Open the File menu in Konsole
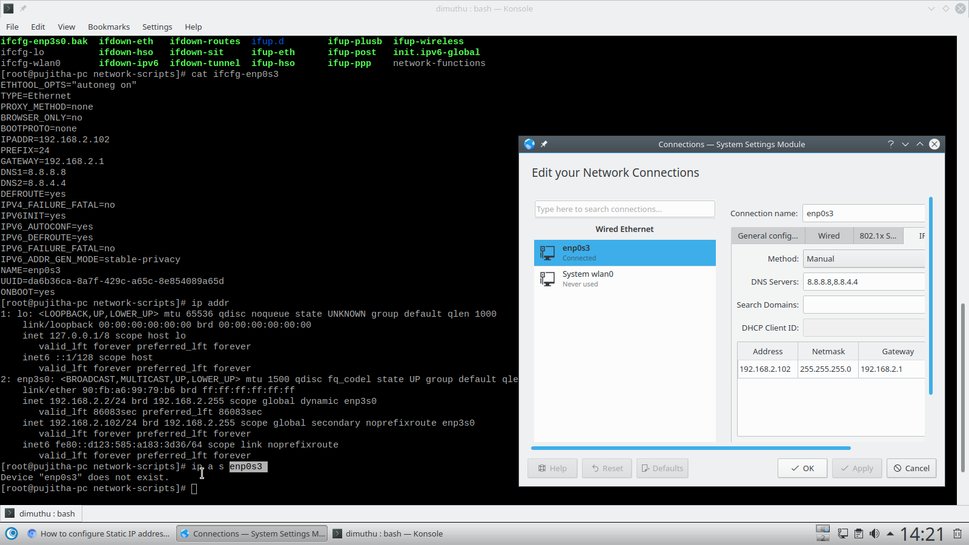 point(12,27)
